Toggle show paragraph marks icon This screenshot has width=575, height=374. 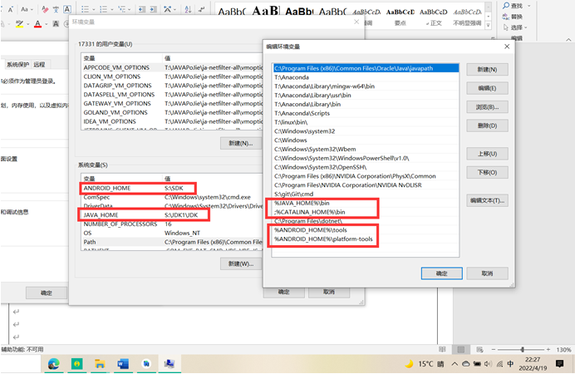pos(201,9)
